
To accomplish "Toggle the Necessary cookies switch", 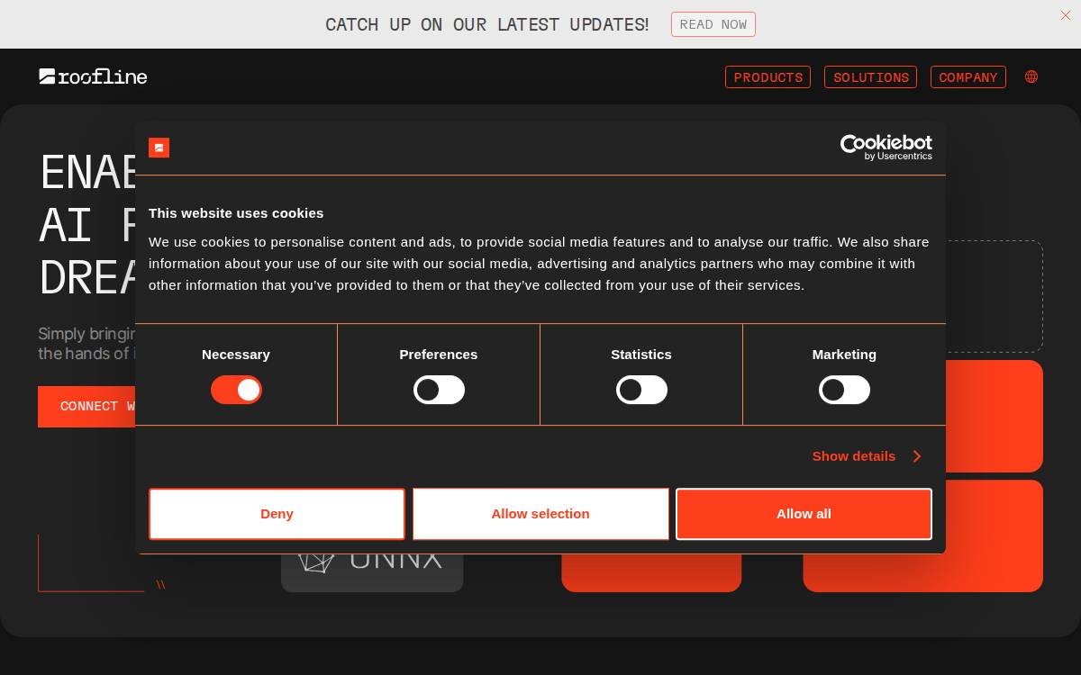I will pos(236,390).
